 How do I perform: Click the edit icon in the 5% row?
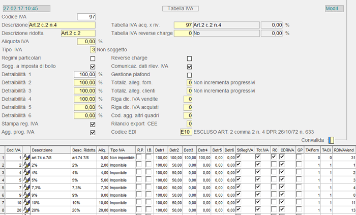[x=26, y=180]
